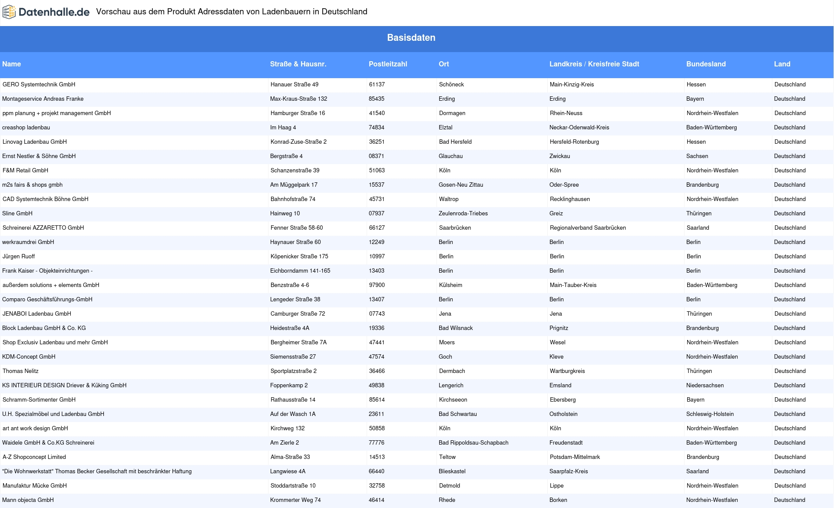
Task: Click Waidele GmbH & Co.KG Schreinerei
Action: (x=48, y=442)
